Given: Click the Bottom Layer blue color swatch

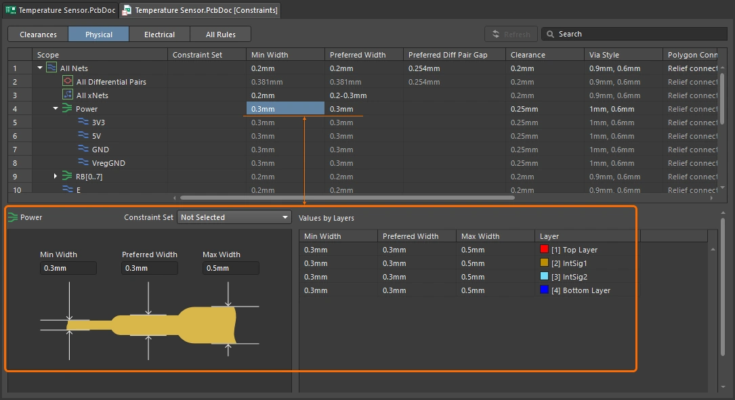Looking at the screenshot, I should (544, 290).
